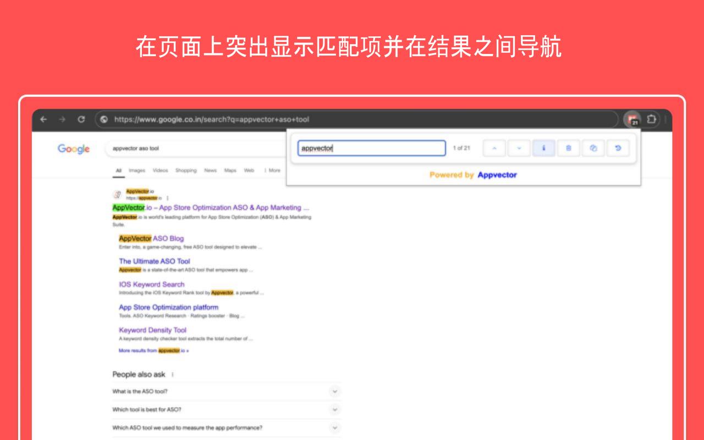Screen dimensions: 704x440
Task: Expand the 'What is the ASO tool?' question
Action: coord(334,392)
